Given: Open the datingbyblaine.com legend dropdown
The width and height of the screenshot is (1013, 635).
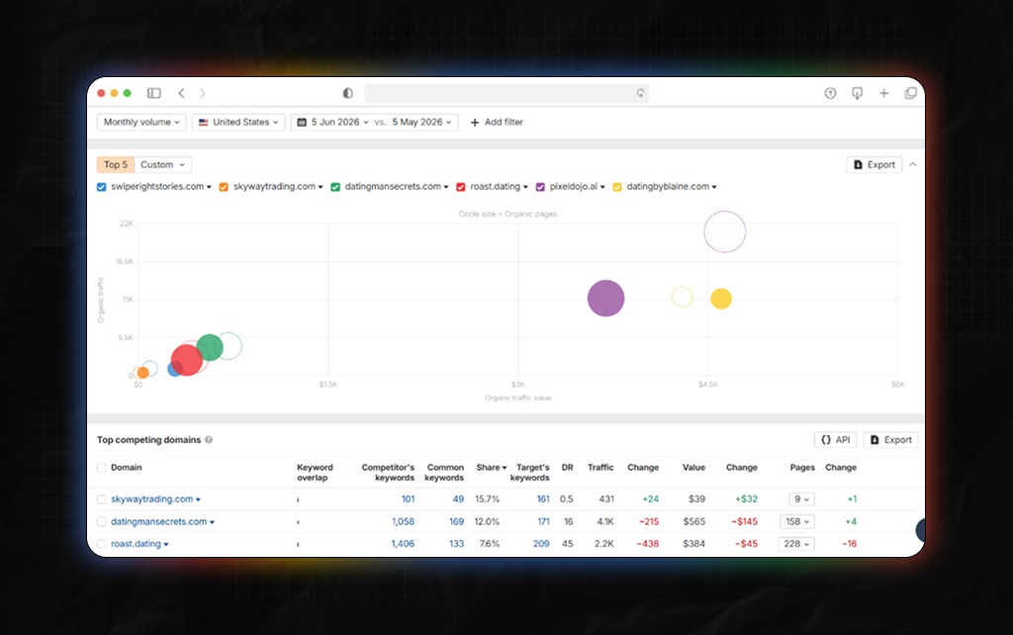Looking at the screenshot, I should click(714, 187).
